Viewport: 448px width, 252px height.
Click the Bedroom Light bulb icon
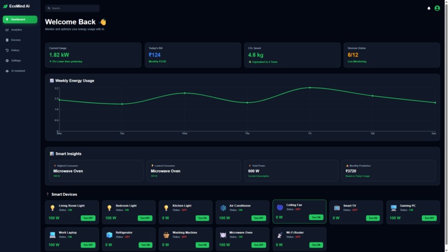click(x=109, y=208)
